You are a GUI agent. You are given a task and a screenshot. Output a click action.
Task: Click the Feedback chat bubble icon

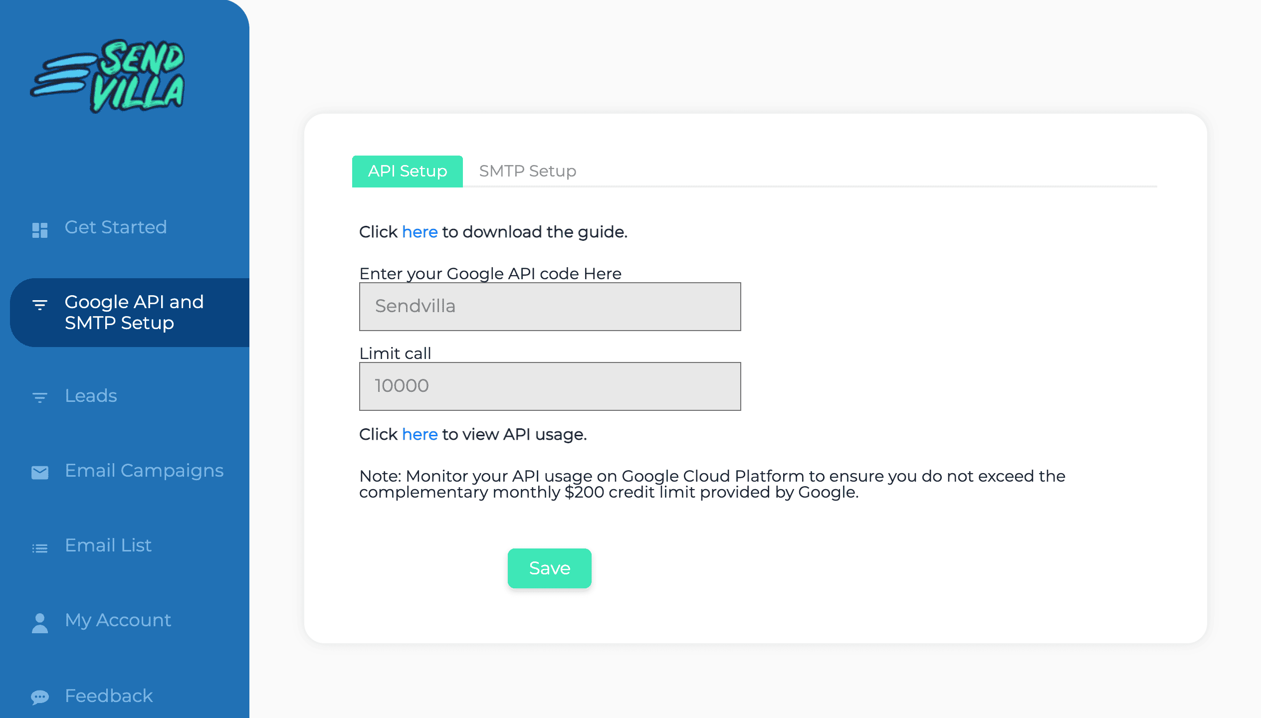pyautogui.click(x=40, y=697)
